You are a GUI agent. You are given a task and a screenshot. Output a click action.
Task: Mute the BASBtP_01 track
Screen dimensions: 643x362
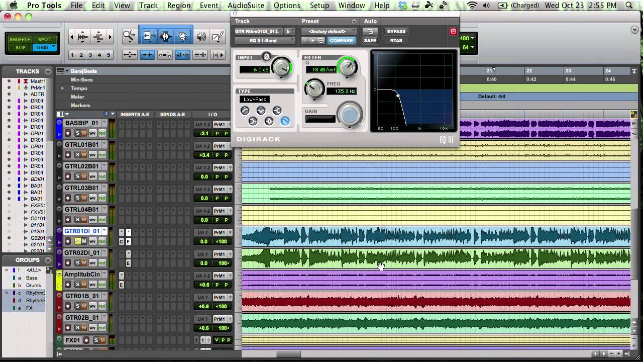coord(84,133)
